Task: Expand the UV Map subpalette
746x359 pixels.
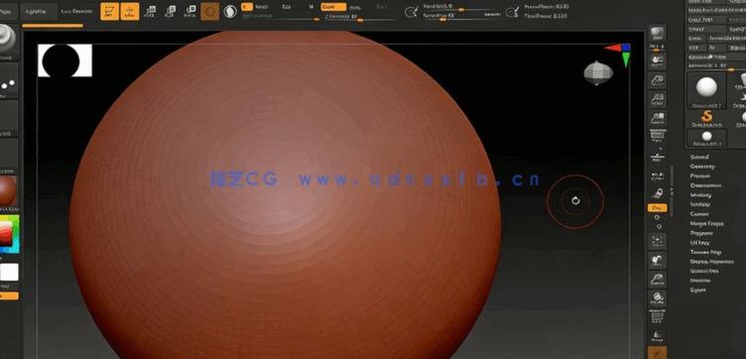Action: (x=699, y=243)
